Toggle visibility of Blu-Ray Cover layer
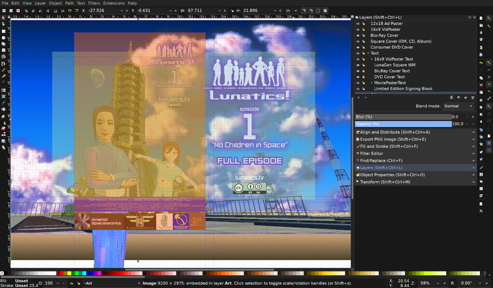 (x=358, y=36)
